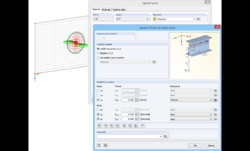Click the pick-line cursor icon beside Linie č.

tap(148, 19)
